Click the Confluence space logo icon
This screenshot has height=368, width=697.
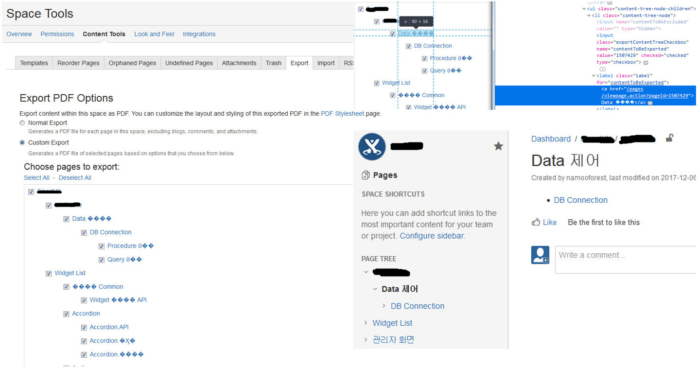point(372,147)
